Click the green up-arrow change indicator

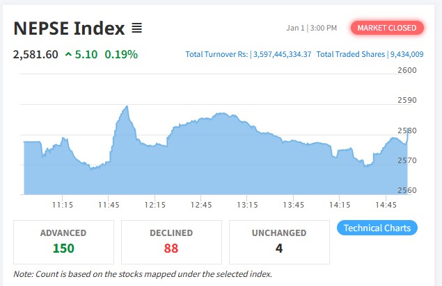click(68, 54)
